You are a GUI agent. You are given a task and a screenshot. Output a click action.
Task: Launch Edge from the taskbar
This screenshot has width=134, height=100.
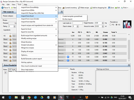(x=10, y=98)
